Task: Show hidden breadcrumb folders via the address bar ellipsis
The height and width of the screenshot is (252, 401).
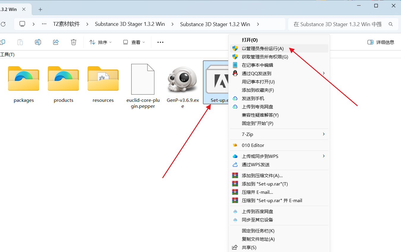Action: pos(44,24)
